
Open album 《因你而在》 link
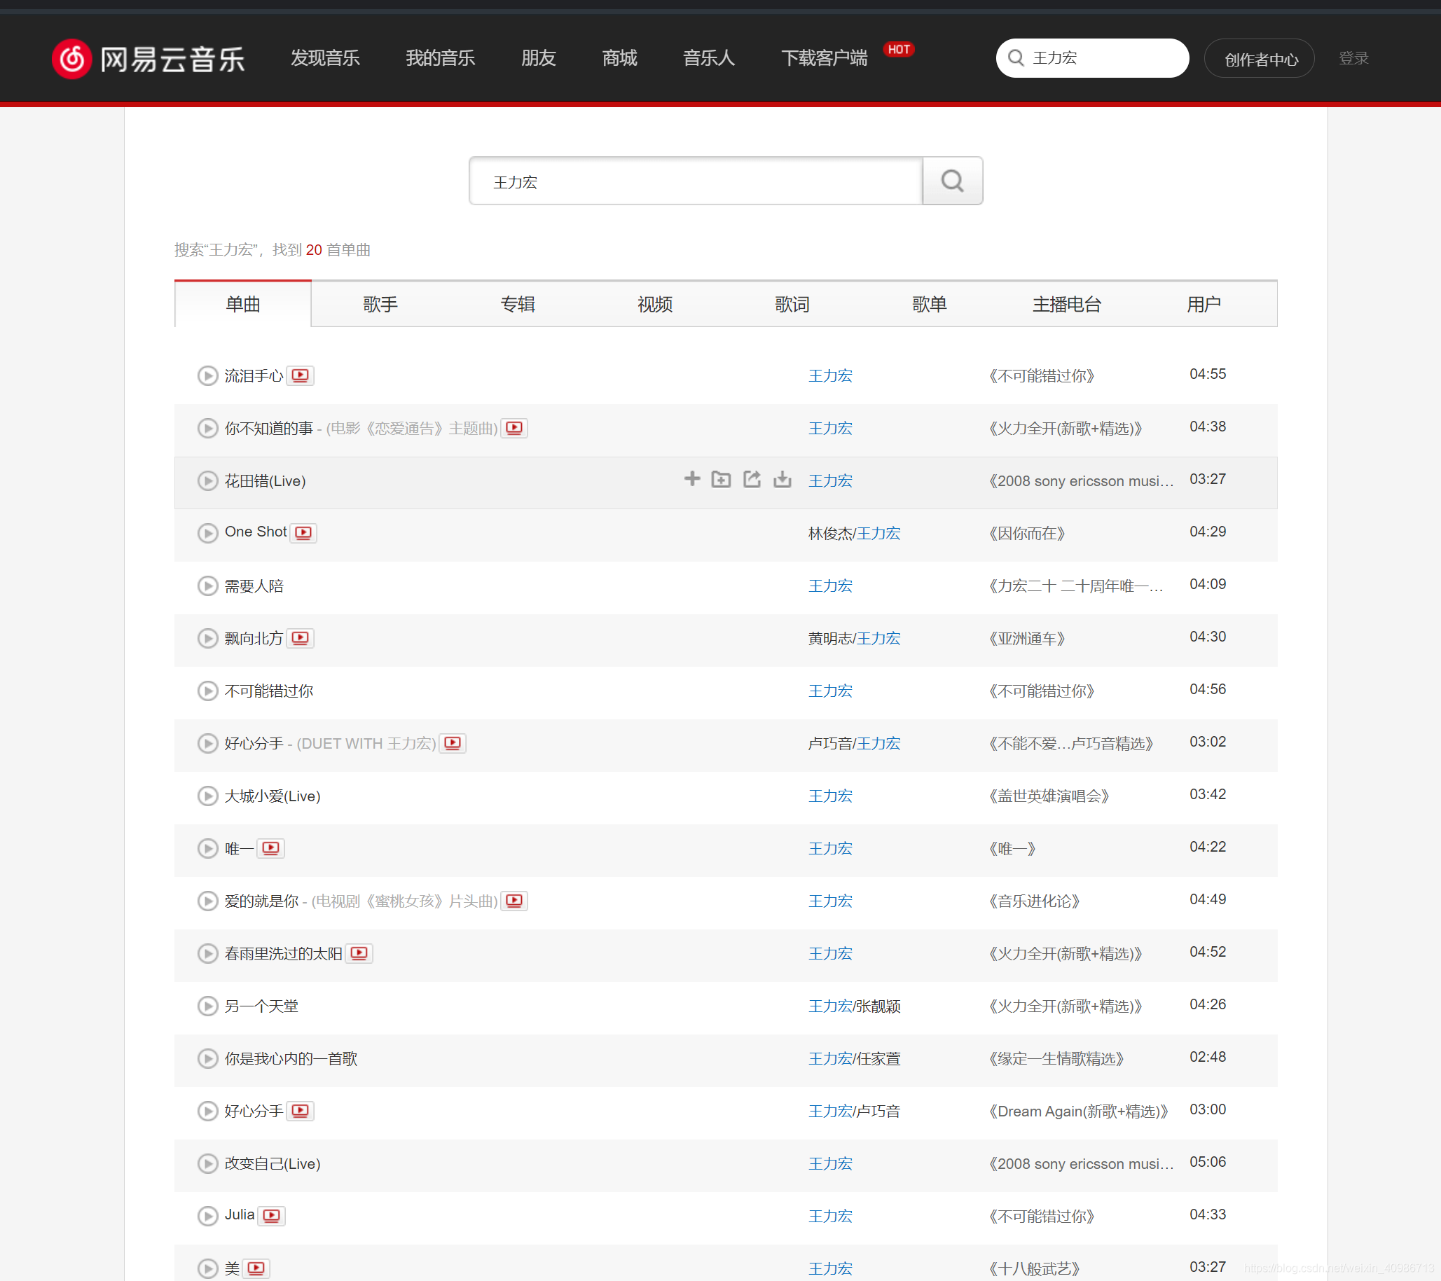(x=1027, y=534)
